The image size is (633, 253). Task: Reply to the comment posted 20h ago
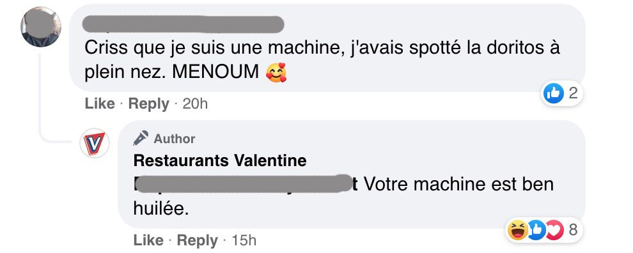coord(148,103)
